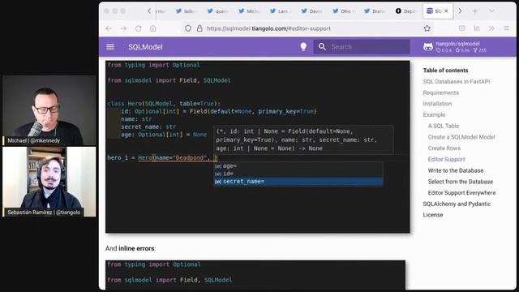
Task: Open the Firefox application menu
Action: pyautogui.click(x=506, y=28)
